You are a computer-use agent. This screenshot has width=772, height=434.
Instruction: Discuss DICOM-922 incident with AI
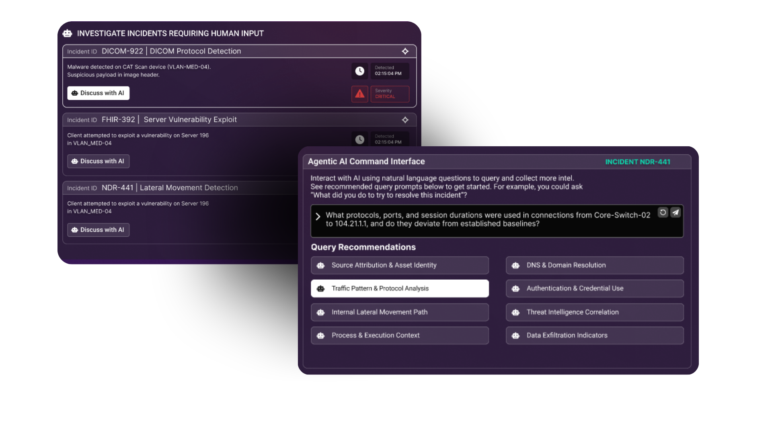[98, 93]
